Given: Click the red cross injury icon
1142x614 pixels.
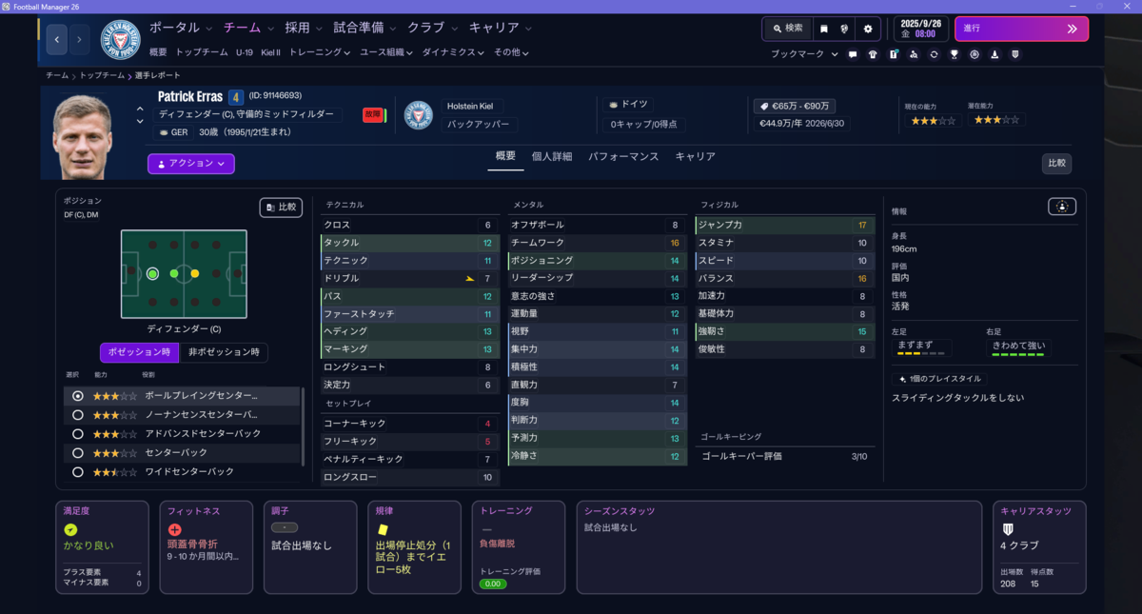Looking at the screenshot, I should tap(174, 530).
